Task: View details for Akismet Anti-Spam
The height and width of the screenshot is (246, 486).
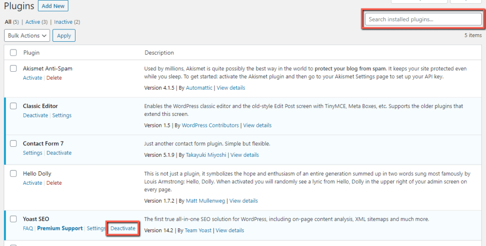Action: coord(231,88)
